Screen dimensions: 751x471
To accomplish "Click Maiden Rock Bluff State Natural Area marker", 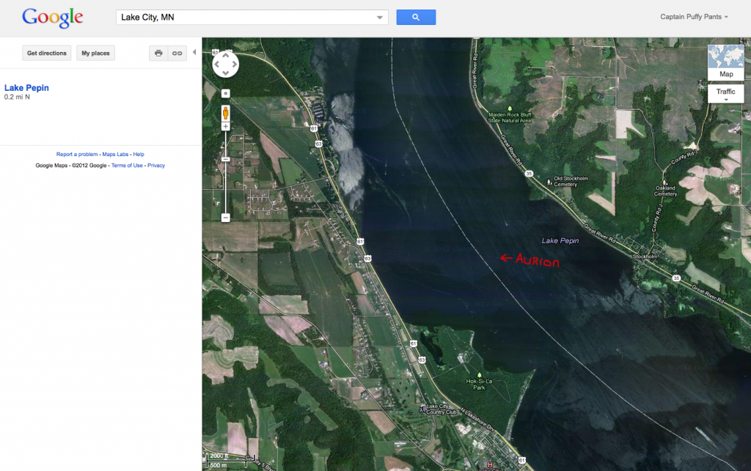I will (x=510, y=109).
